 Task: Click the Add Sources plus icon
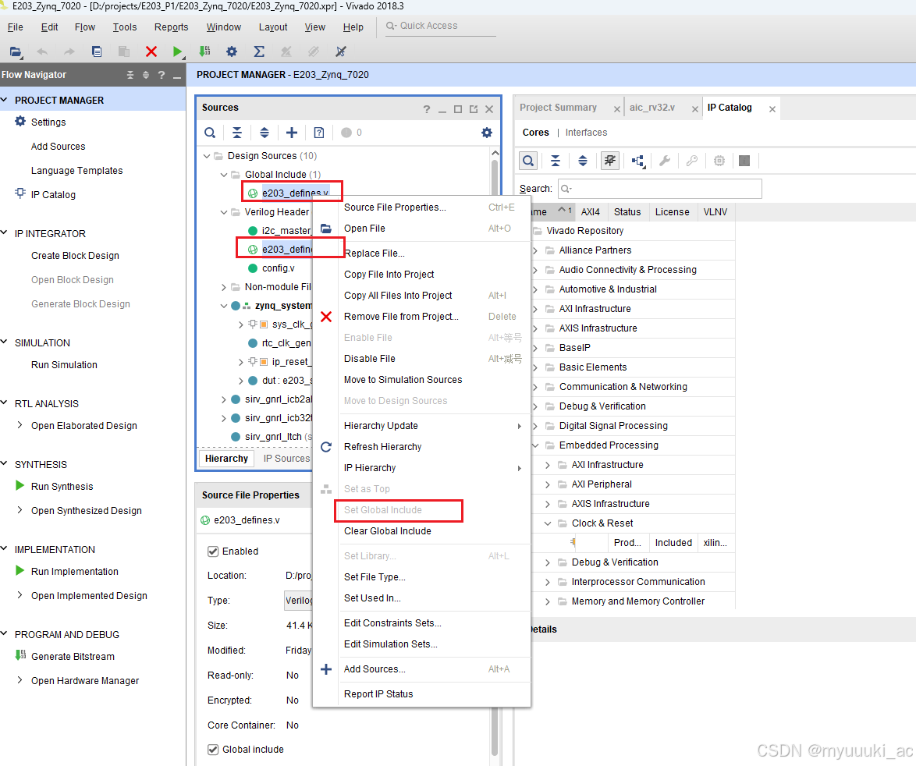292,133
